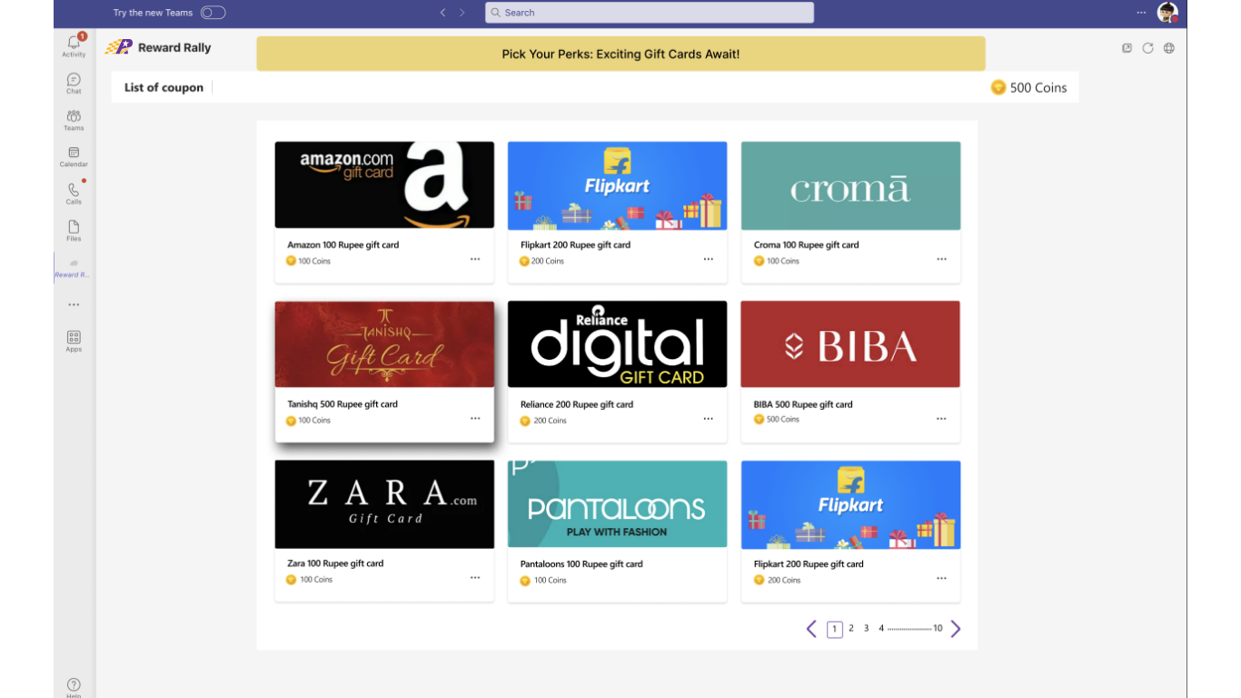Click Pantaloons 100 Rupee gift card title
Image resolution: width=1241 pixels, height=698 pixels.
click(x=581, y=563)
